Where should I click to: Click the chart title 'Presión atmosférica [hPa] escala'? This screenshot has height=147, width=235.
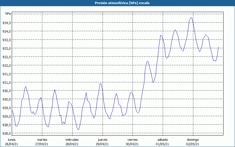coord(122,3)
